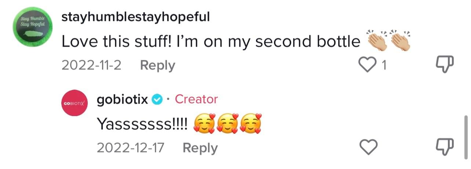Dislike the comment from stayhumblestayhopeful
The image size is (471, 169).
[x=445, y=65]
